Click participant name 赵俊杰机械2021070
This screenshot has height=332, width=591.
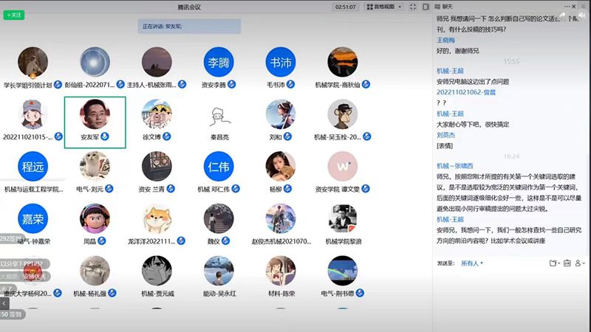click(x=281, y=241)
